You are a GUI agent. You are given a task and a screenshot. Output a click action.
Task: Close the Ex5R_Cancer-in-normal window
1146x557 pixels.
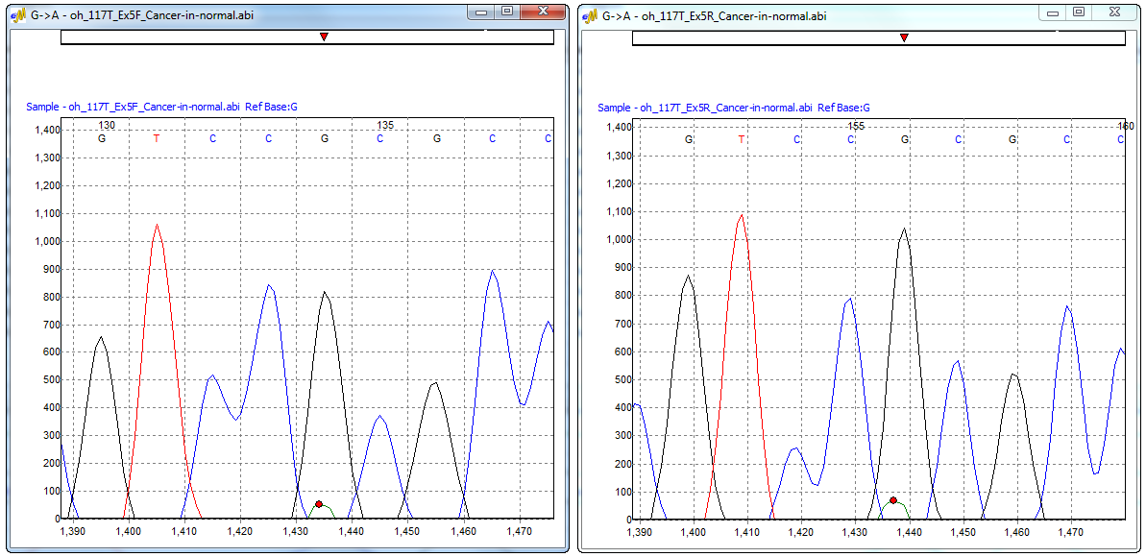coord(1114,12)
